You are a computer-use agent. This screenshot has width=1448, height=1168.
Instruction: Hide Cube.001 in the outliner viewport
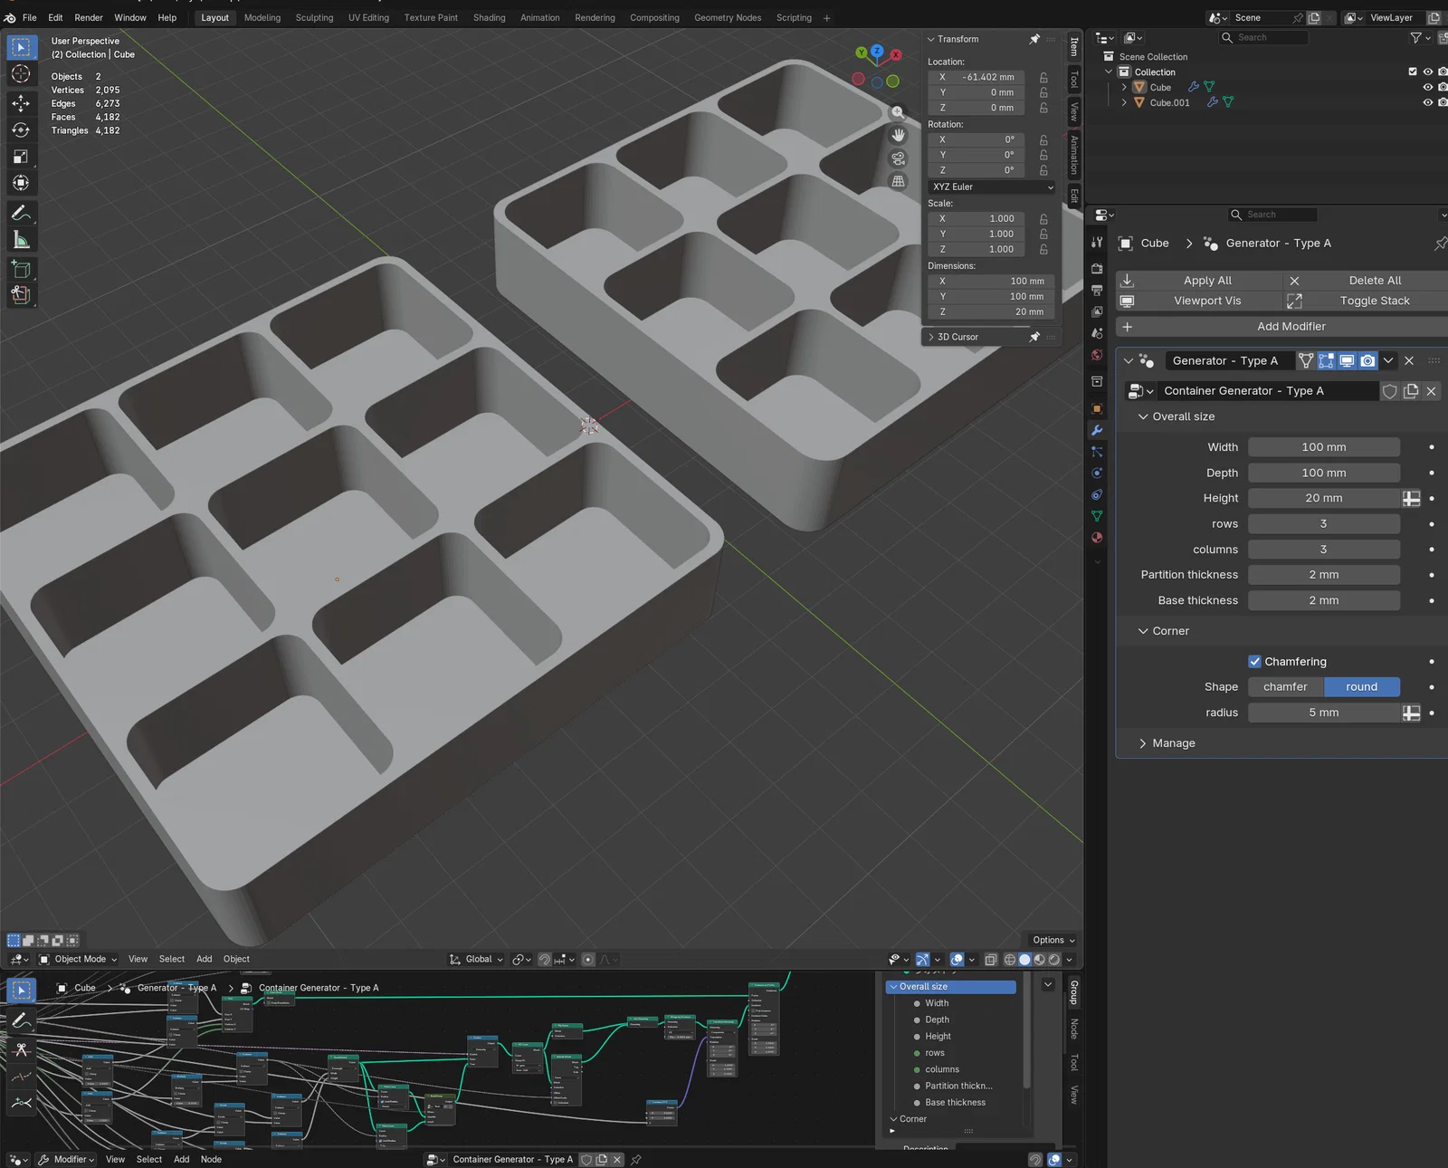(x=1427, y=102)
